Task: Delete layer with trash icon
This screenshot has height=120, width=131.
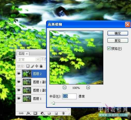Action: (x=63, y=113)
